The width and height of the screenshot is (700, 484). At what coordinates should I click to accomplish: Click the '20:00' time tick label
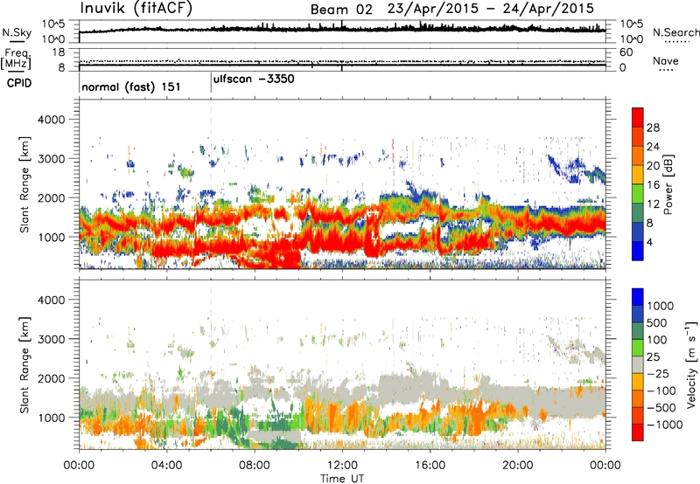coord(517,466)
